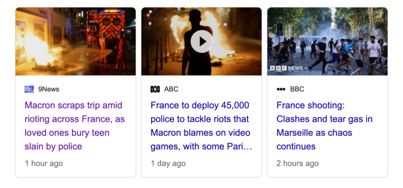403x188 pixels.
Task: Click the BBC source name
Action: 297,89
